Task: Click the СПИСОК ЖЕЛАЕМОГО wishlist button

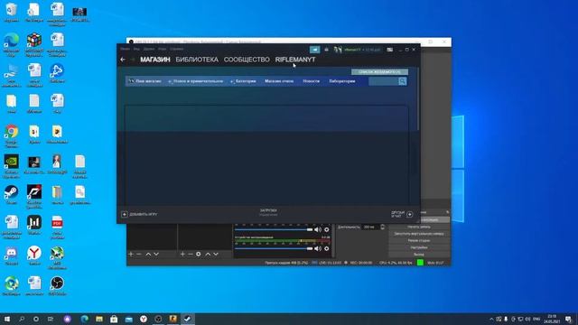Action: click(379, 72)
